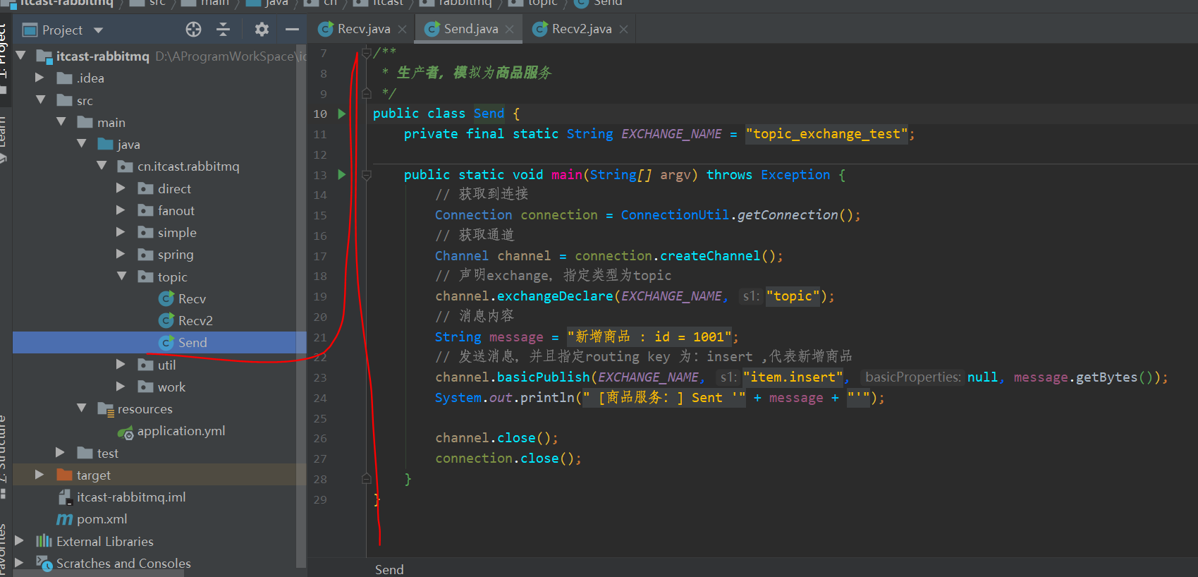Click the Send breadcrumb at editor bottom
Image resolution: width=1198 pixels, height=577 pixels.
pos(389,569)
